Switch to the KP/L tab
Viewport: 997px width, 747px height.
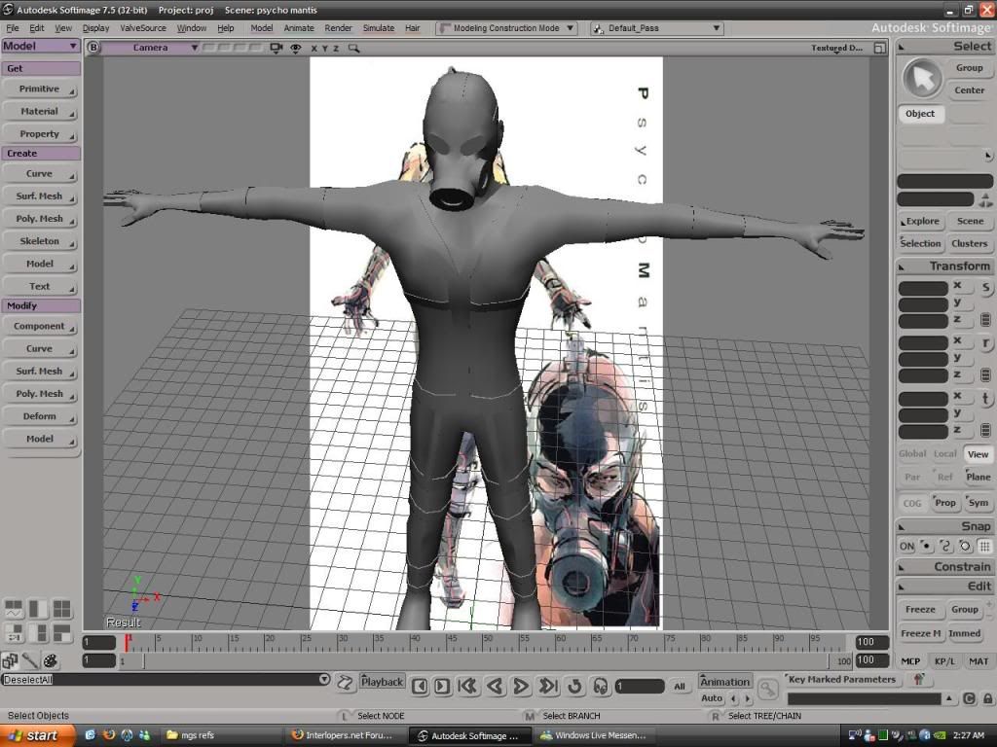(x=944, y=661)
